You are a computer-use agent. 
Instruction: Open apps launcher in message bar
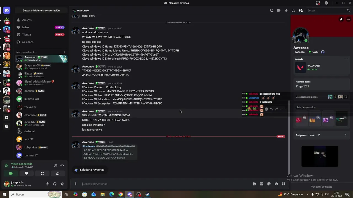pos(284,184)
